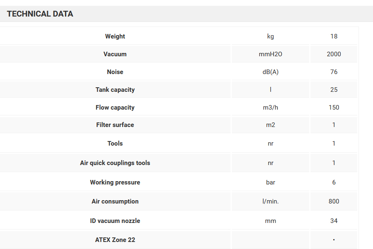
Task: Click the TECHNICAL DATA section header
Action: click(40, 14)
